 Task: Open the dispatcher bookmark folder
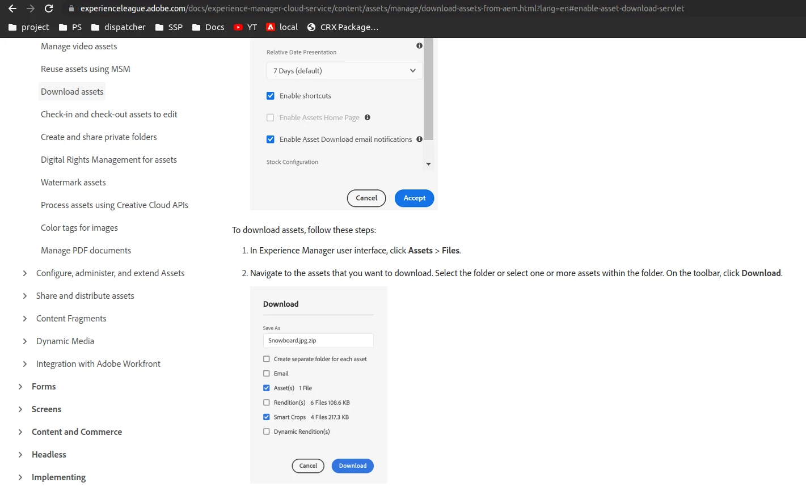[x=118, y=27]
